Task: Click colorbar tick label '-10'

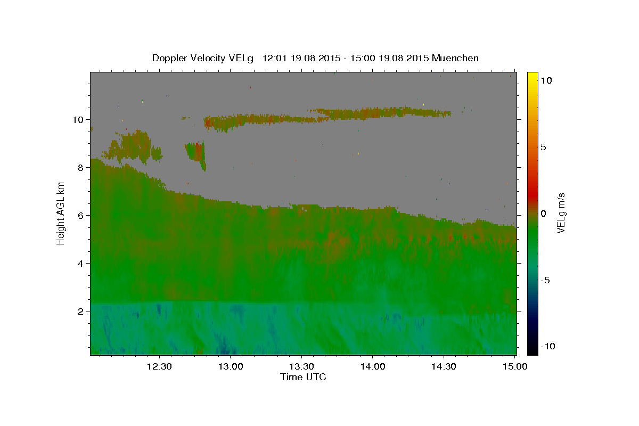Action: point(548,347)
